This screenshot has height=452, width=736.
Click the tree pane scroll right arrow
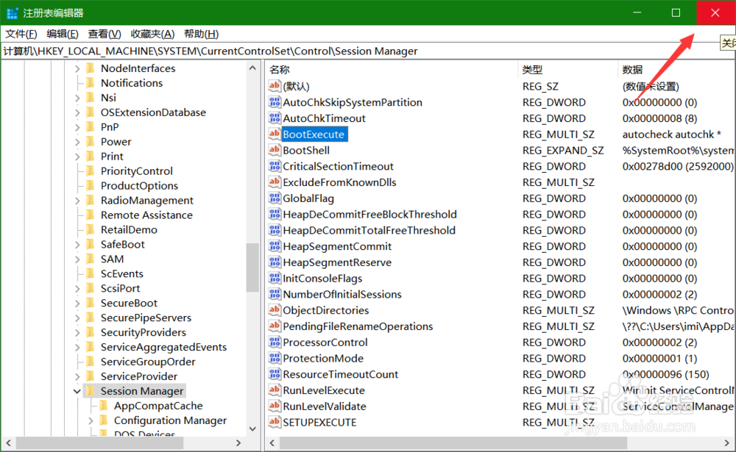(238, 442)
